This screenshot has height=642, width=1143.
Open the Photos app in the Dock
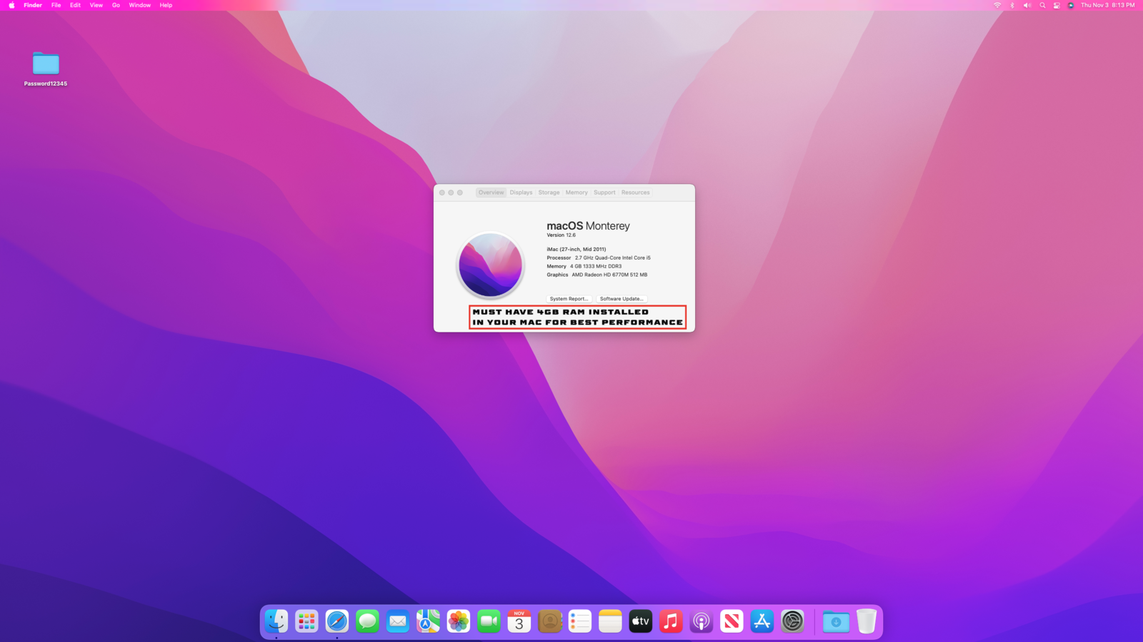pyautogui.click(x=459, y=621)
